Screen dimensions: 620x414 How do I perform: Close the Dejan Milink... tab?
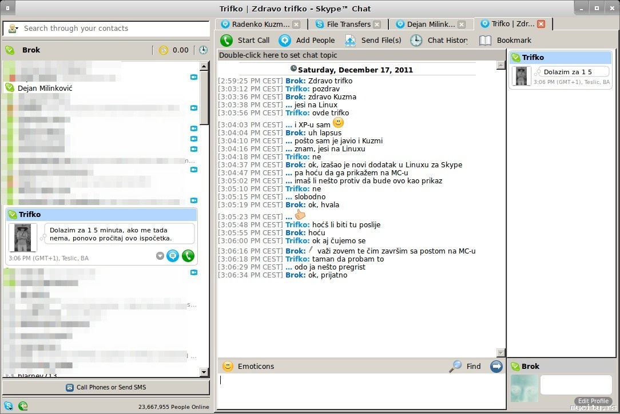coord(462,25)
